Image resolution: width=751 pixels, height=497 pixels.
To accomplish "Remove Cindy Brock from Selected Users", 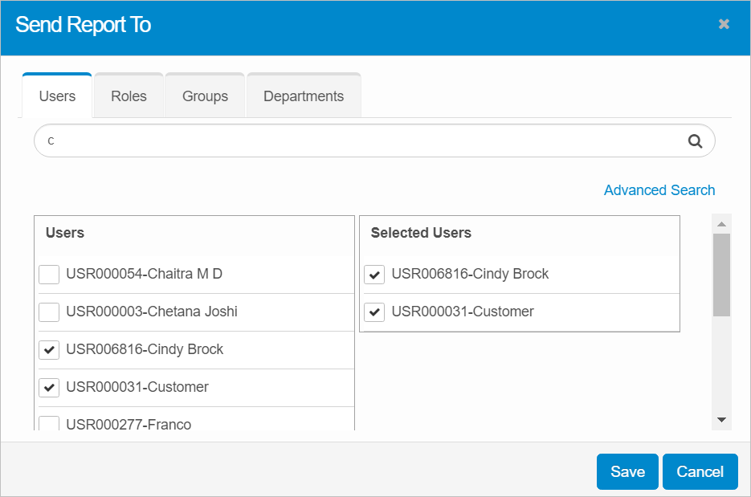I will click(374, 275).
